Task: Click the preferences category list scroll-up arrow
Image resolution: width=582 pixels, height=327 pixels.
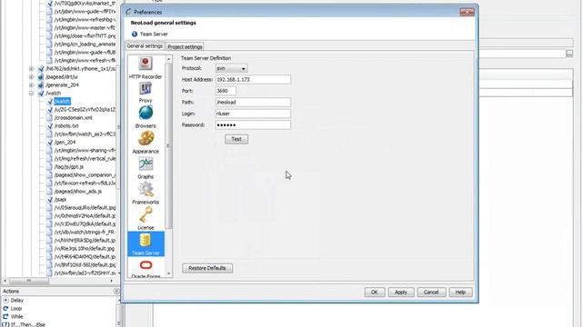Action: pos(168,59)
